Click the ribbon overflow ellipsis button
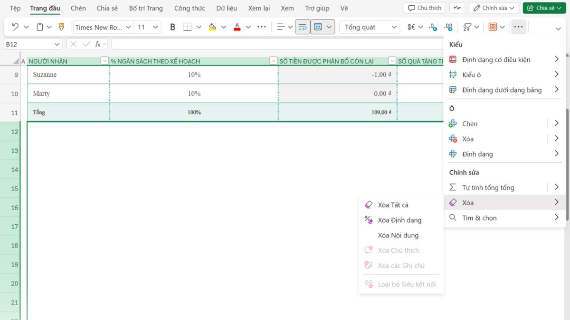Image resolution: width=570 pixels, height=320 pixels. (x=518, y=27)
